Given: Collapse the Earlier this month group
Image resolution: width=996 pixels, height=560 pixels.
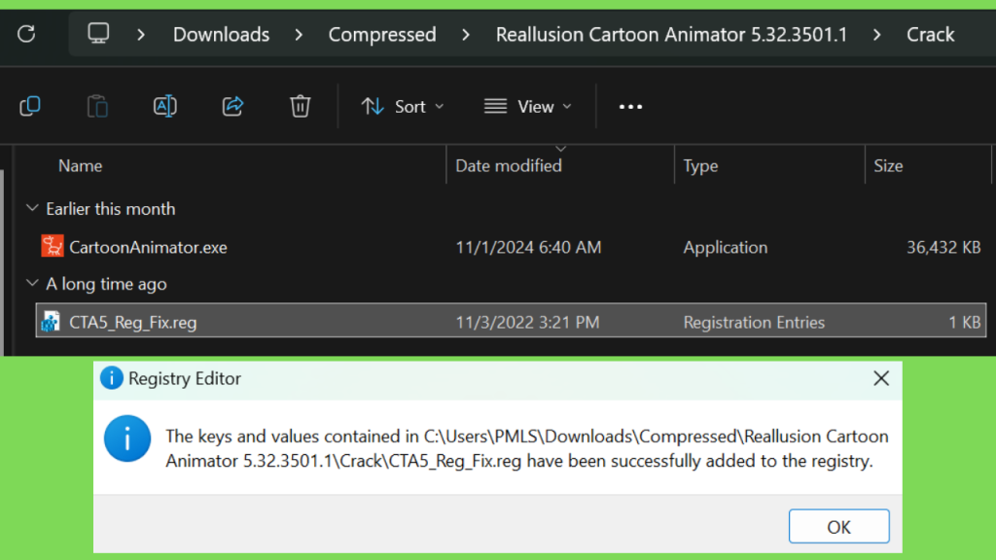Looking at the screenshot, I should point(32,208).
